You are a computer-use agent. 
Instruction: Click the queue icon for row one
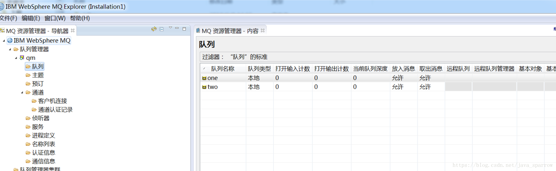point(204,78)
